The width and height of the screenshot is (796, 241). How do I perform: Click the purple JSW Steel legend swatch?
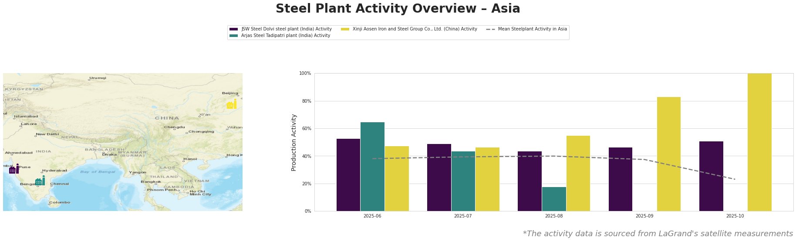(x=234, y=29)
